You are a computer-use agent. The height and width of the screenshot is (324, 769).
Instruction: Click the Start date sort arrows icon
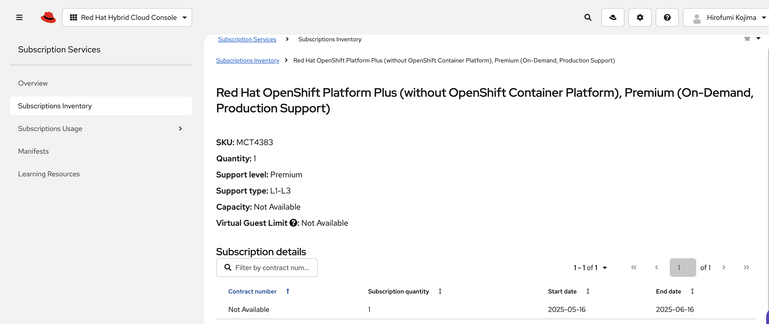[587, 291]
